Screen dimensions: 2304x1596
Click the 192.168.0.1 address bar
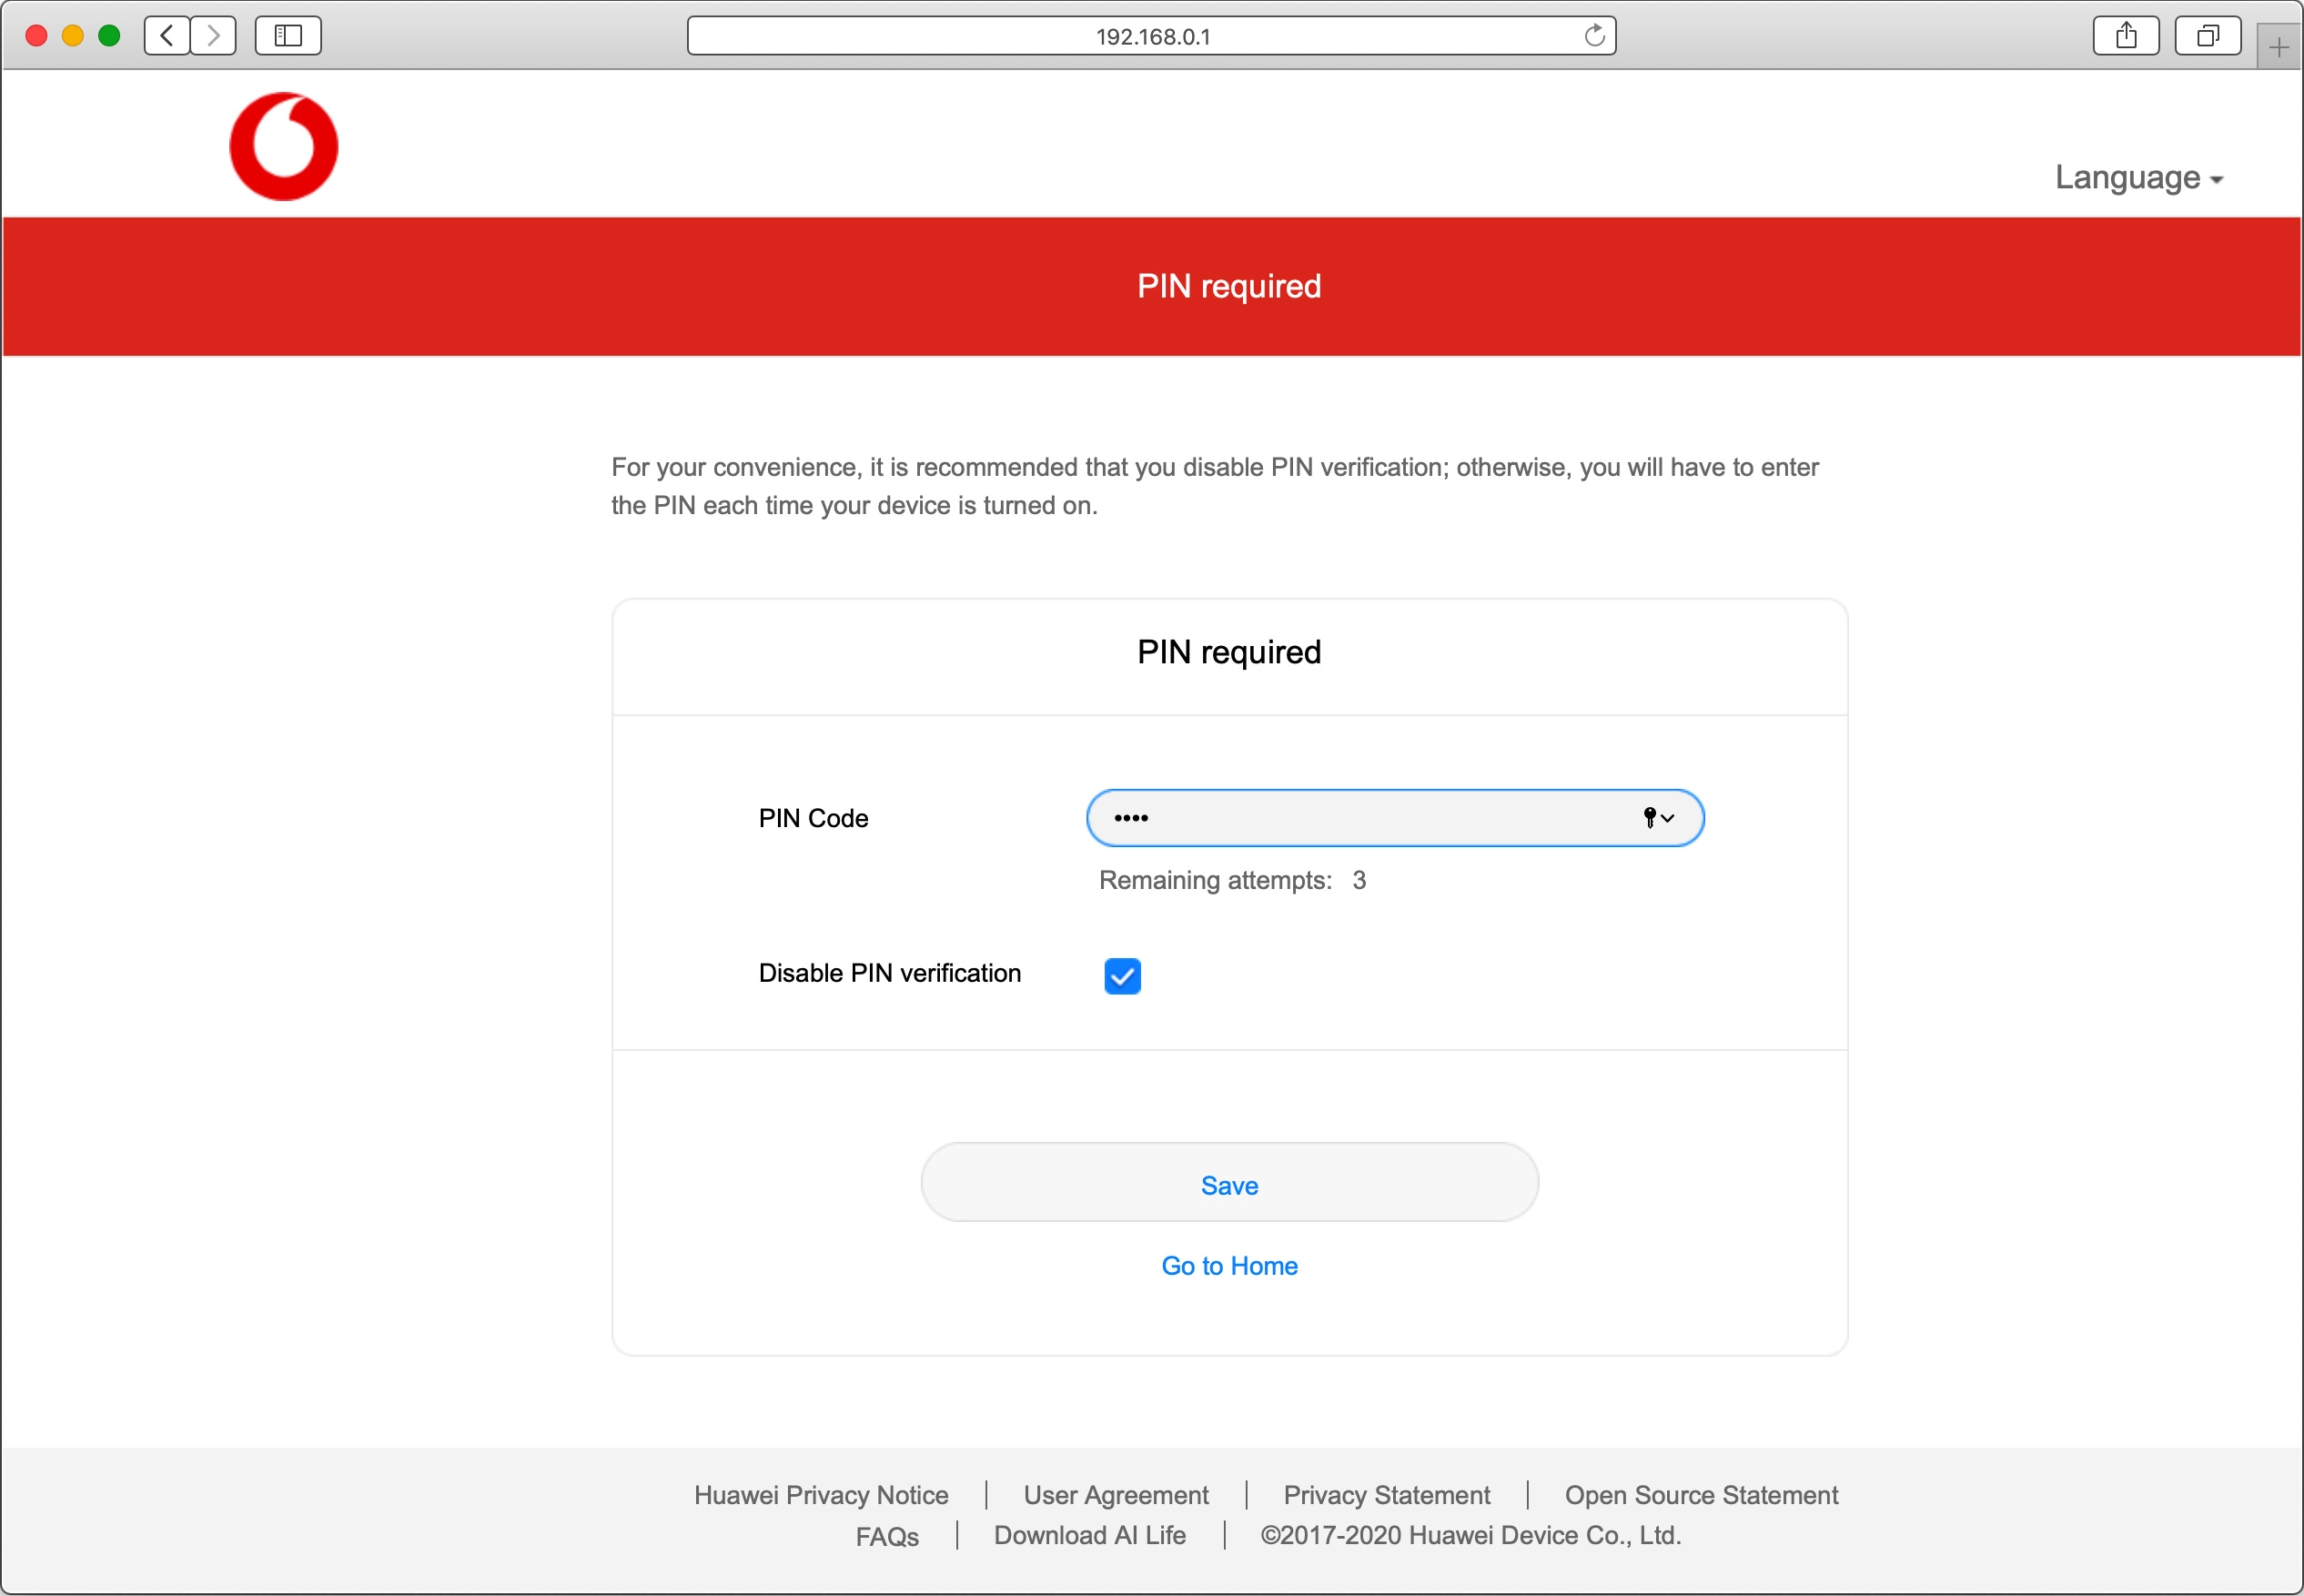[x=1150, y=36]
